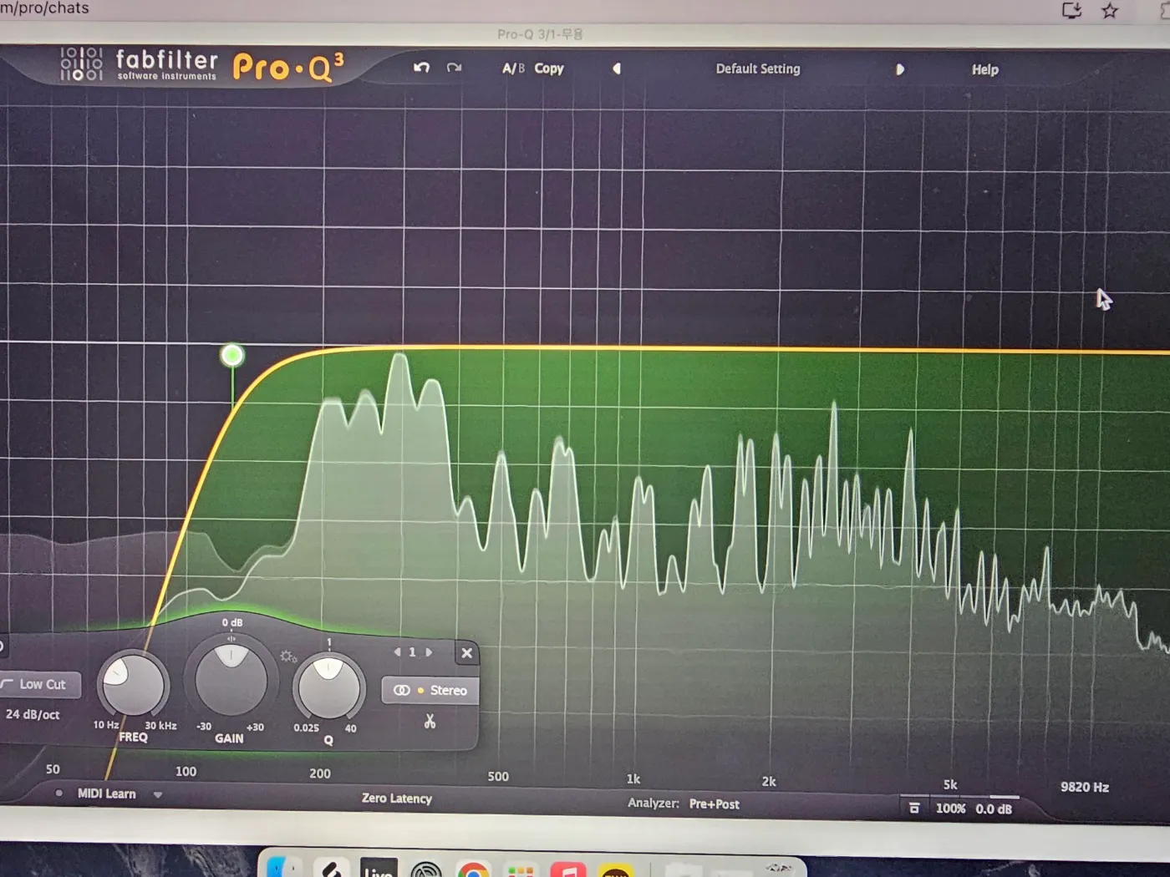Click the Zero Latency processing mode button
Viewport: 1170px width, 877px height.
point(397,798)
